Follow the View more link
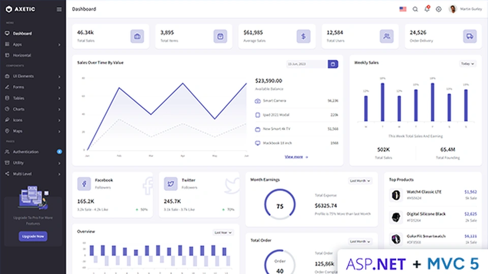The image size is (488, 274). [x=296, y=157]
